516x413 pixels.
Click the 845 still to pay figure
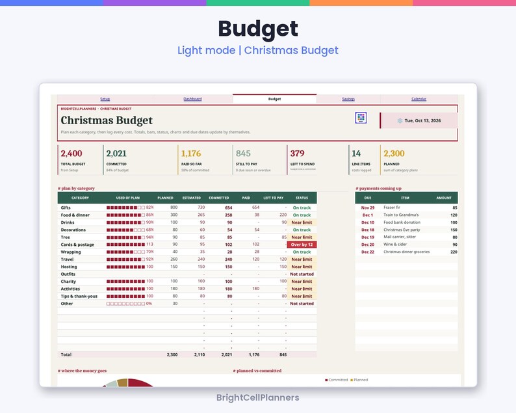click(x=243, y=153)
